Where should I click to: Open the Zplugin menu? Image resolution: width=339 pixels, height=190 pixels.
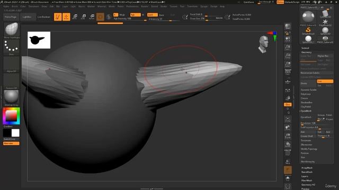204,6
